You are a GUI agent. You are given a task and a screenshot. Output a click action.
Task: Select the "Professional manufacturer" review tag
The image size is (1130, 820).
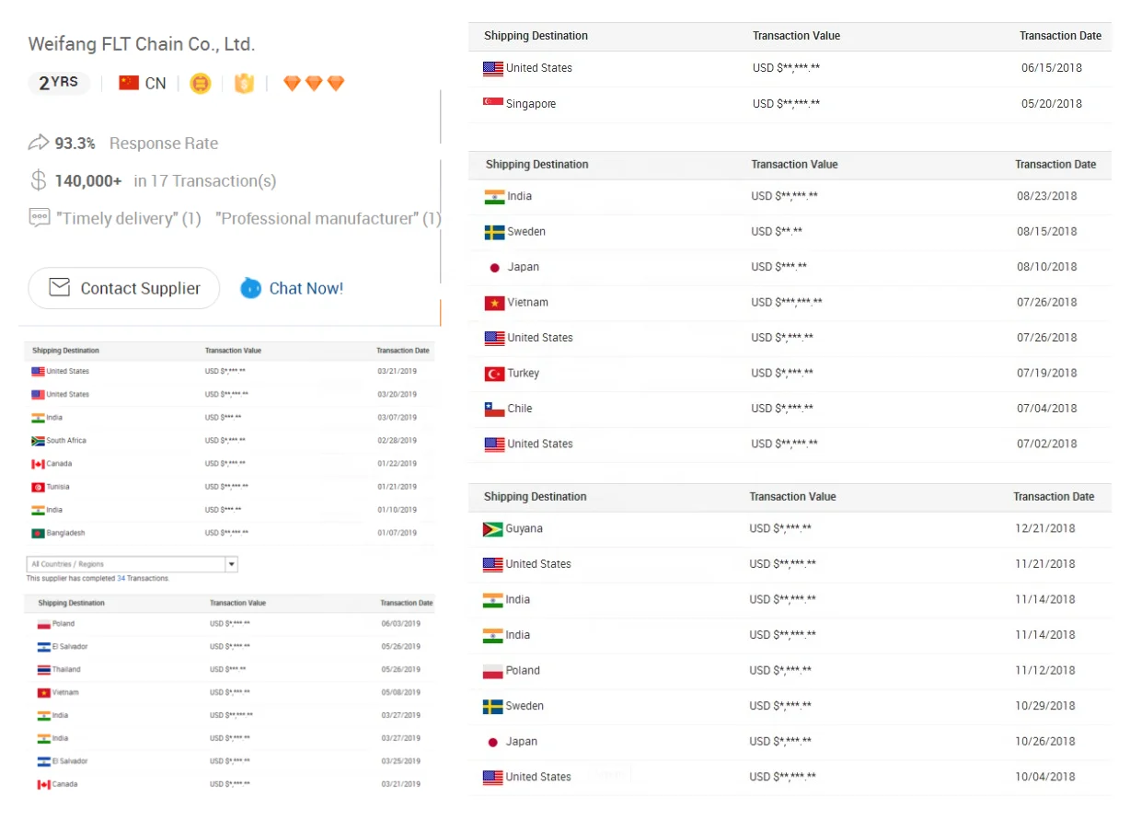[x=327, y=218]
